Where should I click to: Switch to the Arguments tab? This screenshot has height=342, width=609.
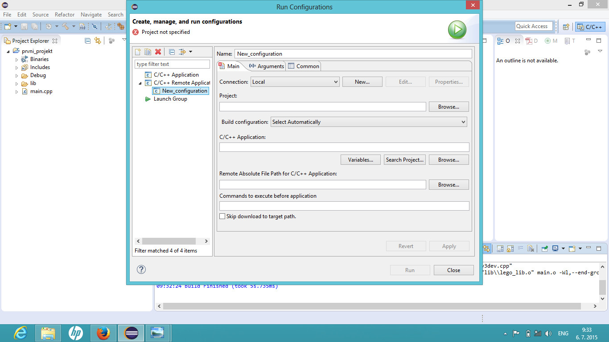coord(267,66)
